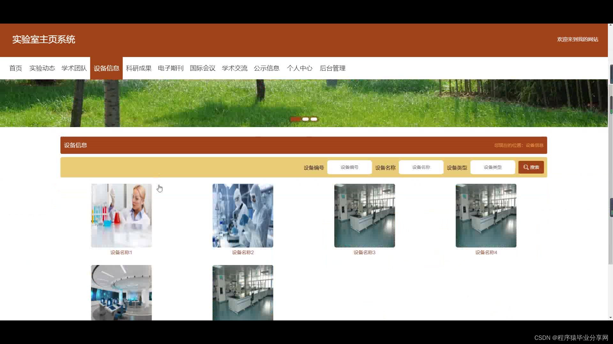Viewport: 613px width, 344px height.
Task: Select the 科研成果 menu item
Action: click(139, 68)
